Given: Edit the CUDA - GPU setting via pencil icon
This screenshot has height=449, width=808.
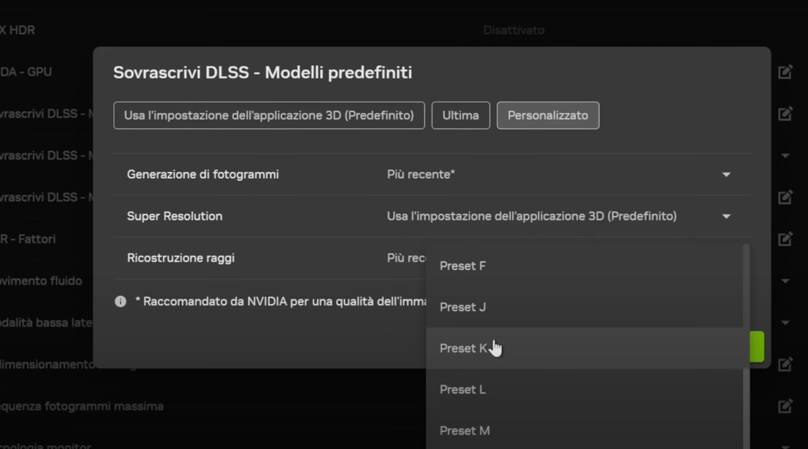Looking at the screenshot, I should (785, 72).
